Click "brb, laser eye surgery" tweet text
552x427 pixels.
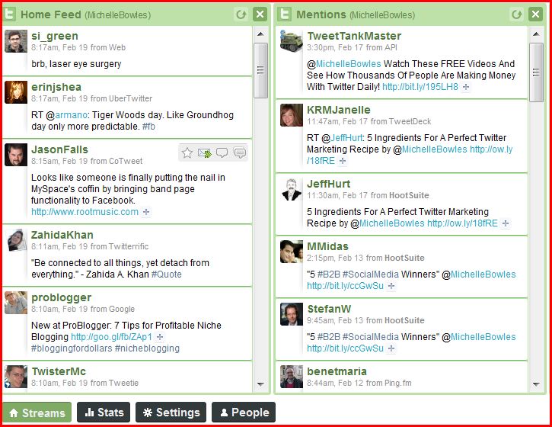pos(76,64)
